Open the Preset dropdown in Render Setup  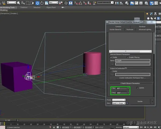coord(119,100)
